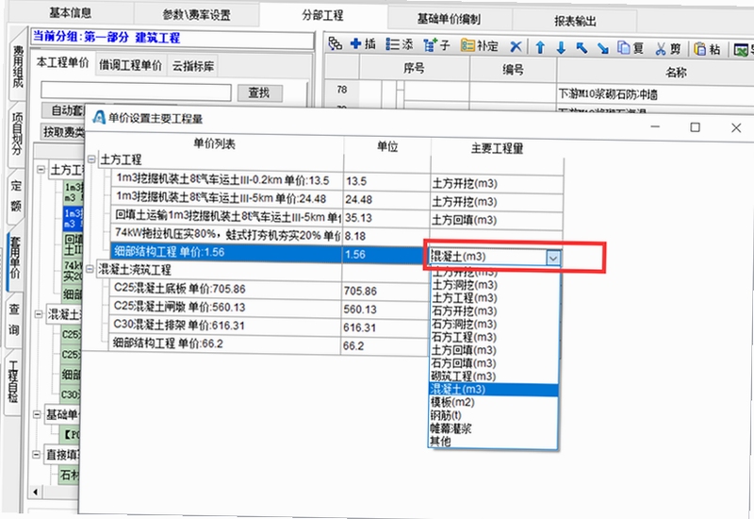
Task: Collapse the 混凝土 node in the left tree
Action: pos(39,314)
